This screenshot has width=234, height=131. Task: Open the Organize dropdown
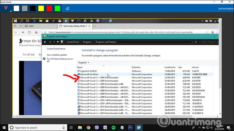pos(84,63)
